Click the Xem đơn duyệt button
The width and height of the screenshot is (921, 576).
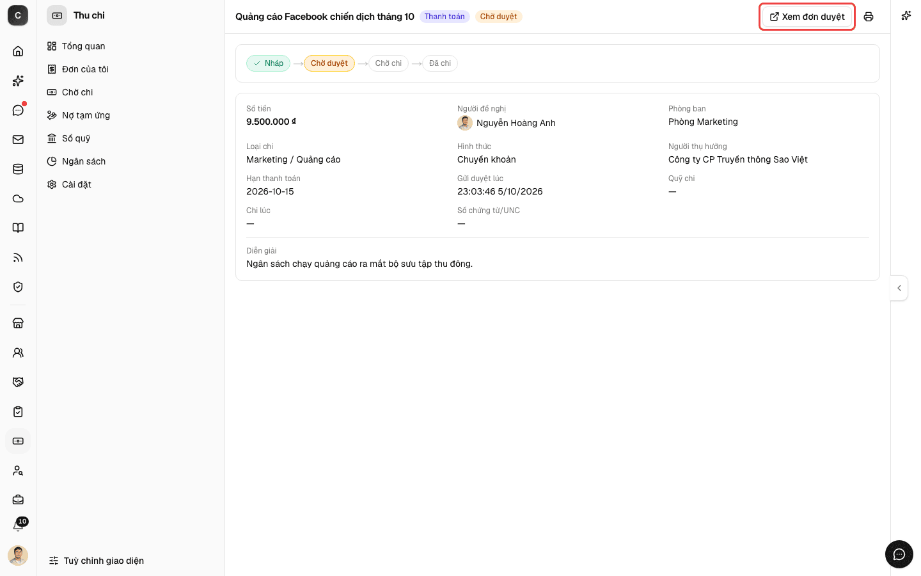[807, 17]
